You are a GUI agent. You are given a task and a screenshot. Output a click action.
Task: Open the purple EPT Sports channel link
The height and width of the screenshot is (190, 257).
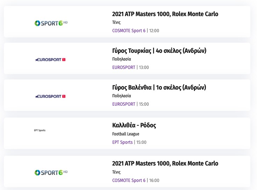(x=123, y=142)
